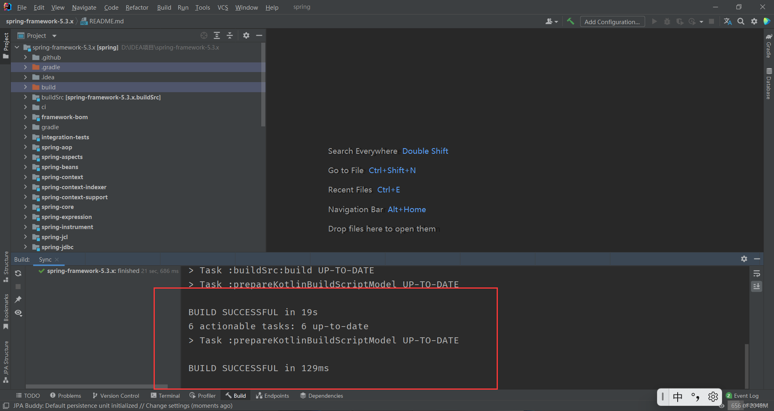
Task: Open the Translate icon in toolbar
Action: (728, 21)
